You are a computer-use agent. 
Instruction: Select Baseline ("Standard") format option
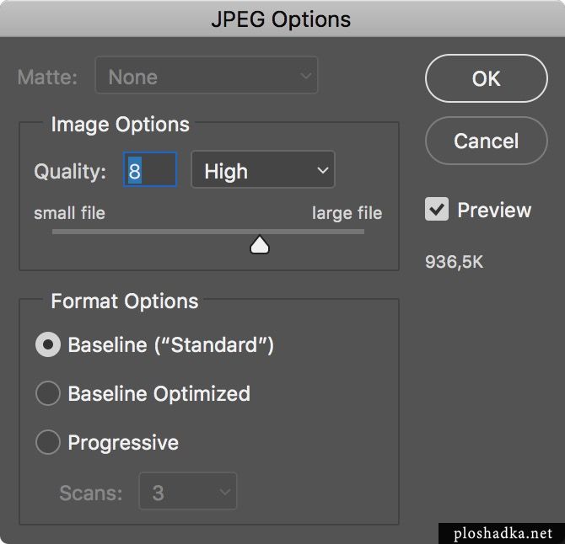click(x=48, y=344)
